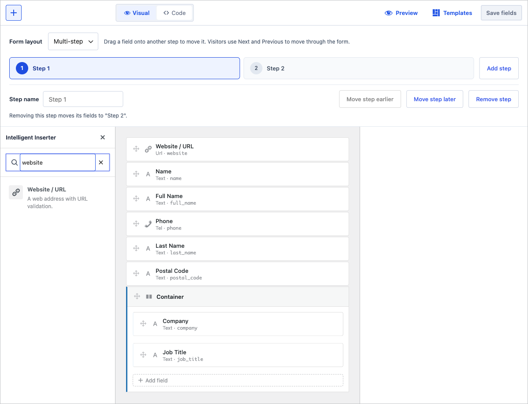The width and height of the screenshot is (528, 404).
Task: Select the Last Name field label
Action: [170, 246]
